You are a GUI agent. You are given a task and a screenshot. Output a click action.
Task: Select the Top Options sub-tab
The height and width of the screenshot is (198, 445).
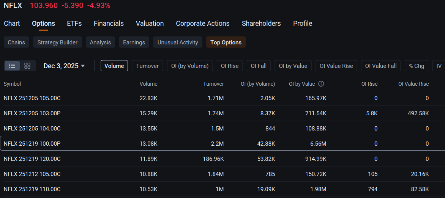coord(226,42)
